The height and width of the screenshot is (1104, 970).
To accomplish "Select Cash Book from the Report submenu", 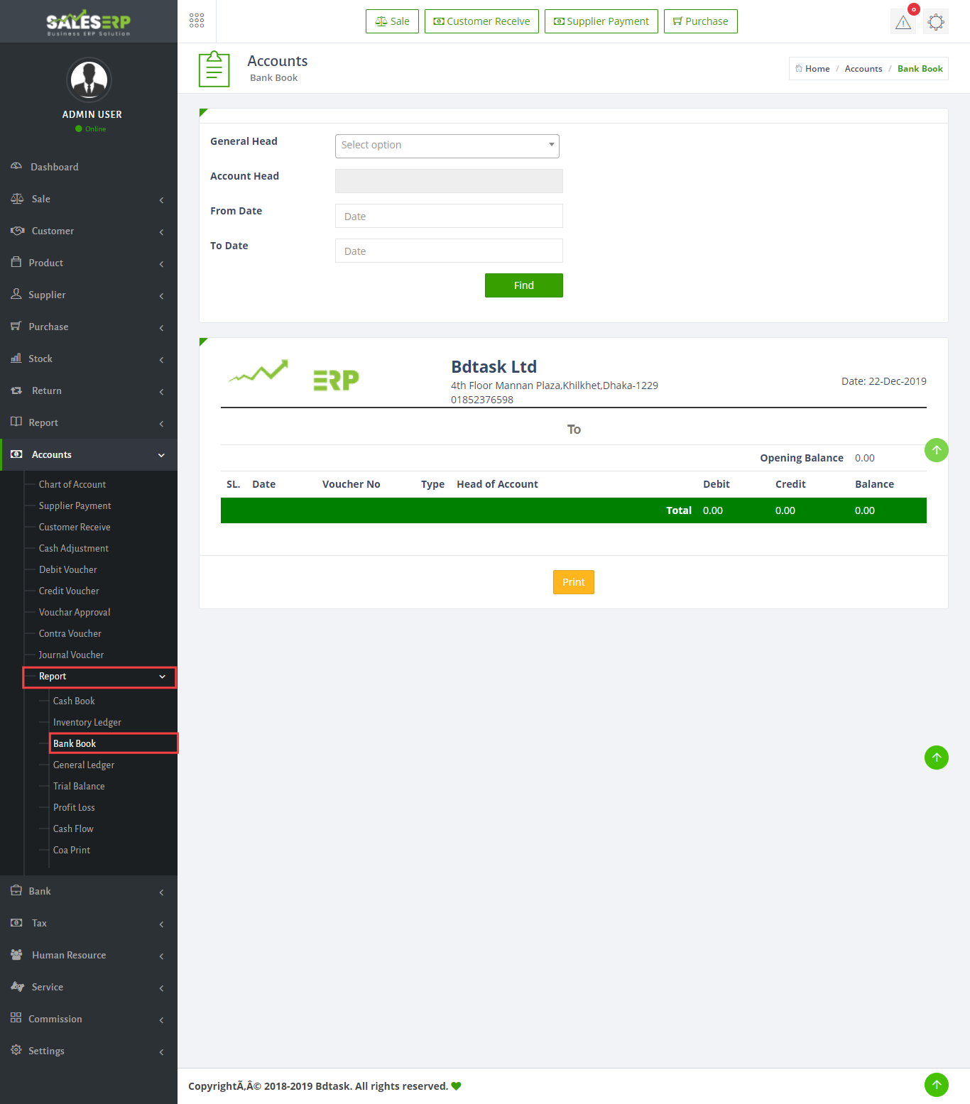I will click(x=74, y=701).
